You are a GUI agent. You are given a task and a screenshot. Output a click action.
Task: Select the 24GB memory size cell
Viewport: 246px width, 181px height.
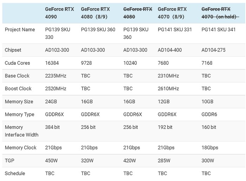(51, 102)
